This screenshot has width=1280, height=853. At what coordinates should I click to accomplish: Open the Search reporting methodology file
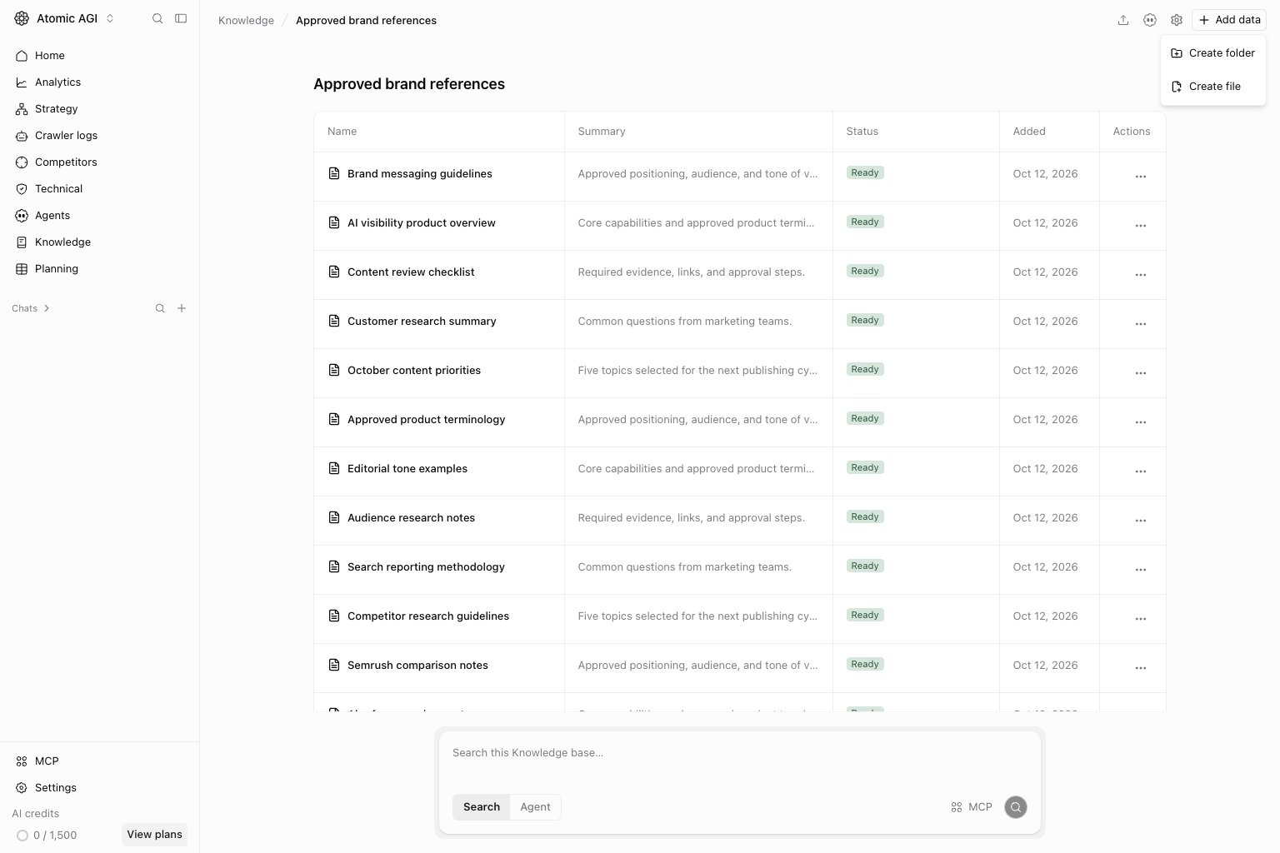click(x=426, y=567)
